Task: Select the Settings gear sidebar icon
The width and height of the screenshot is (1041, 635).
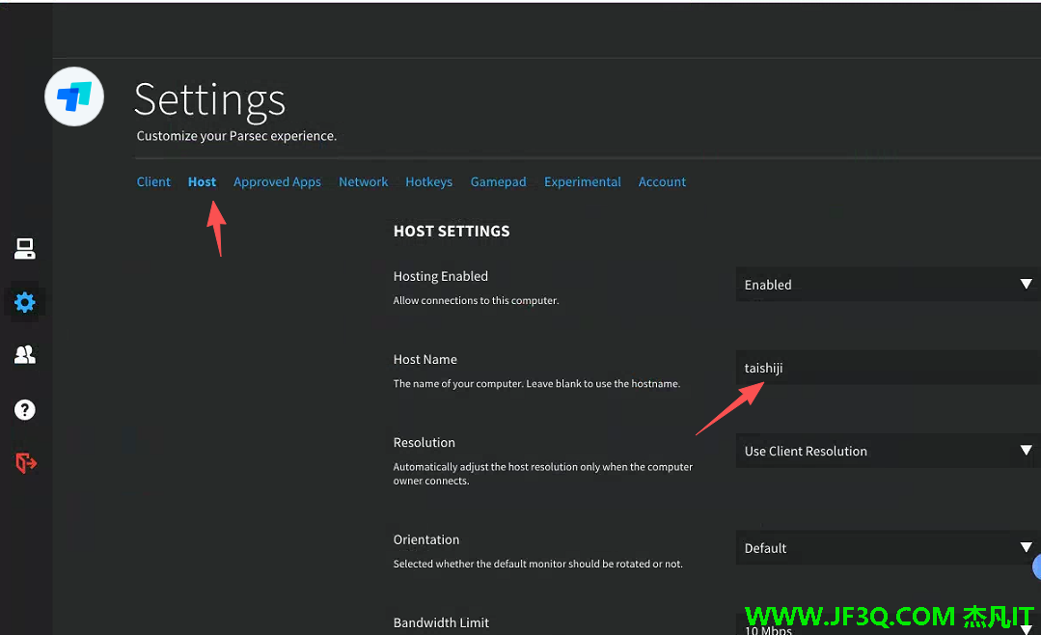Action: click(25, 302)
